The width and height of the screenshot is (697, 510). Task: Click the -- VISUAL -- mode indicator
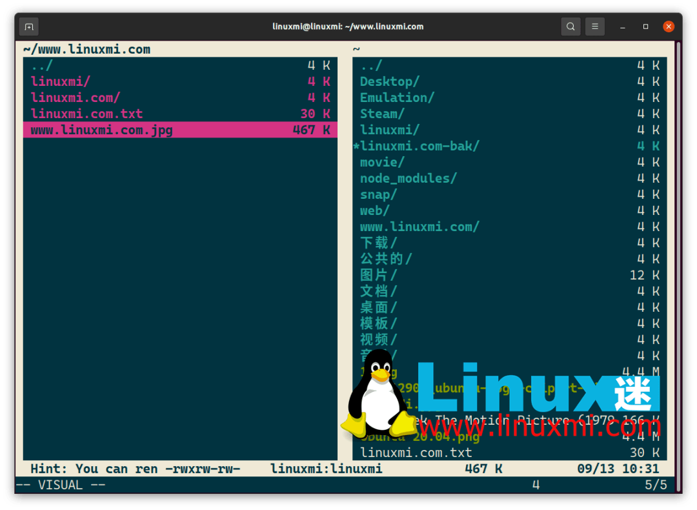(61, 485)
